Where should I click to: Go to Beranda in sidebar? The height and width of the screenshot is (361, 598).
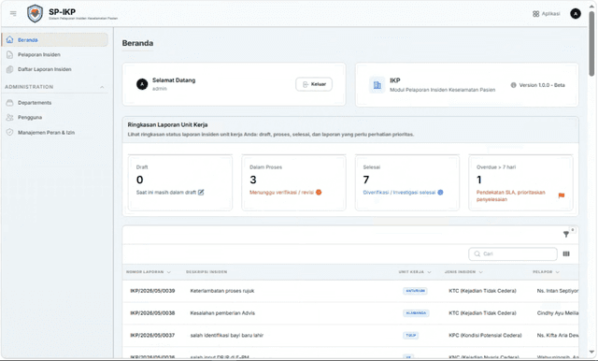tap(54, 39)
